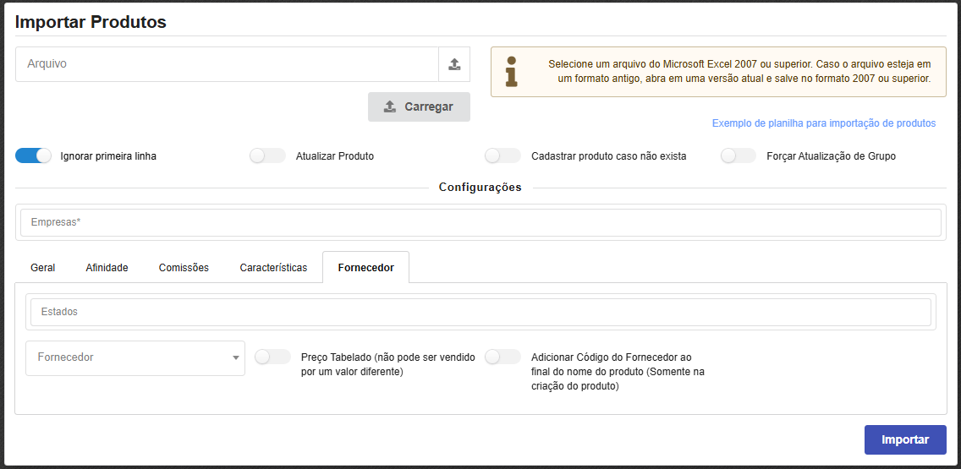Enable Forçar Atualização de Grupo switch
The image size is (961, 469).
pyautogui.click(x=739, y=155)
